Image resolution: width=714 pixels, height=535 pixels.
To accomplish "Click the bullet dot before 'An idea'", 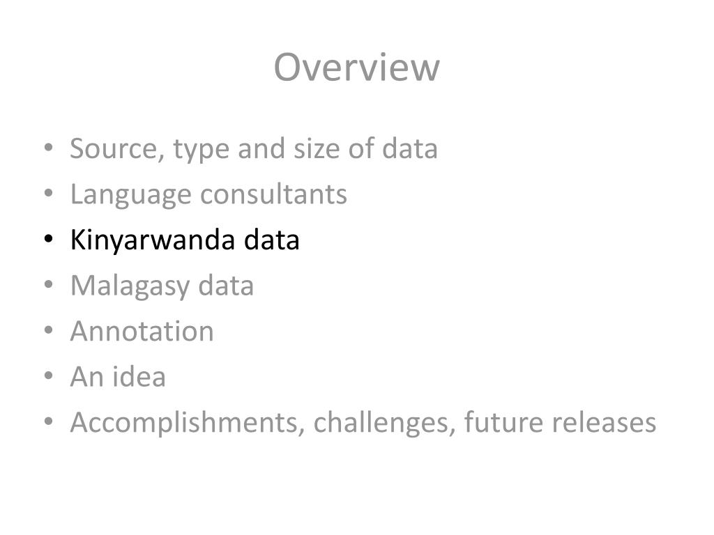I will tap(49, 375).
